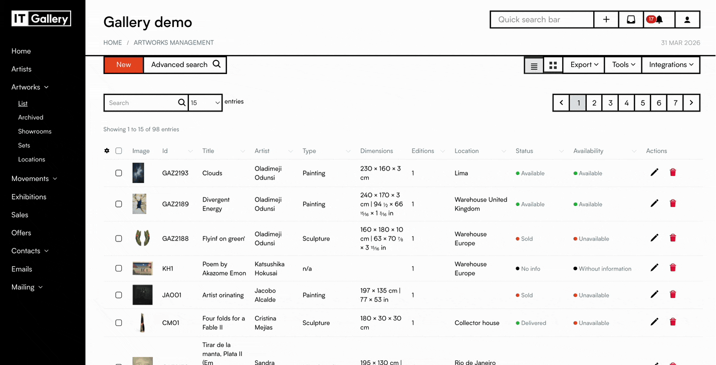Sort by Type column header
This screenshot has height=365, width=716.
309,151
